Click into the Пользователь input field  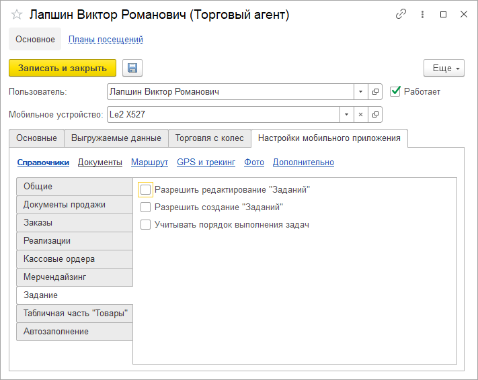tap(230, 91)
